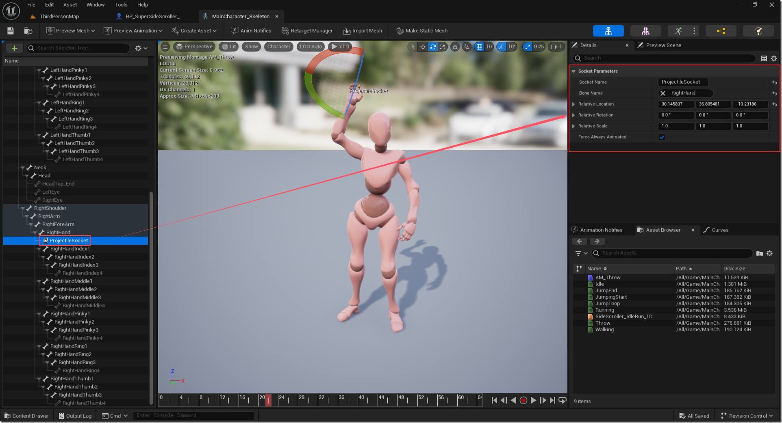Switch to ThirdPersonMap tab
This screenshot has width=782, height=423.
point(59,17)
